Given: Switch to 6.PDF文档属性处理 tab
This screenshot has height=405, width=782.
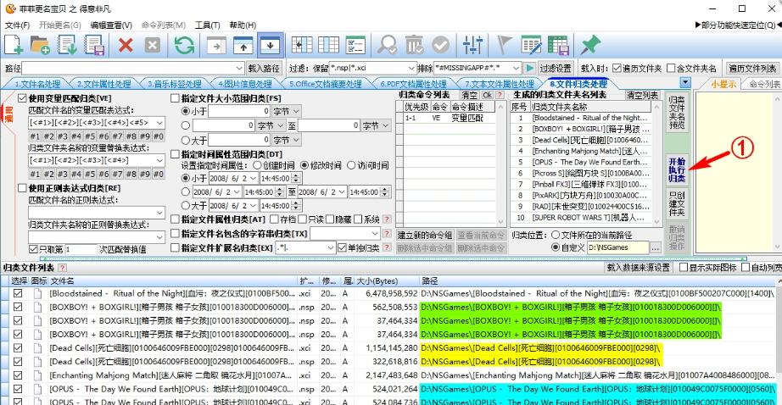Looking at the screenshot, I should pos(413,84).
